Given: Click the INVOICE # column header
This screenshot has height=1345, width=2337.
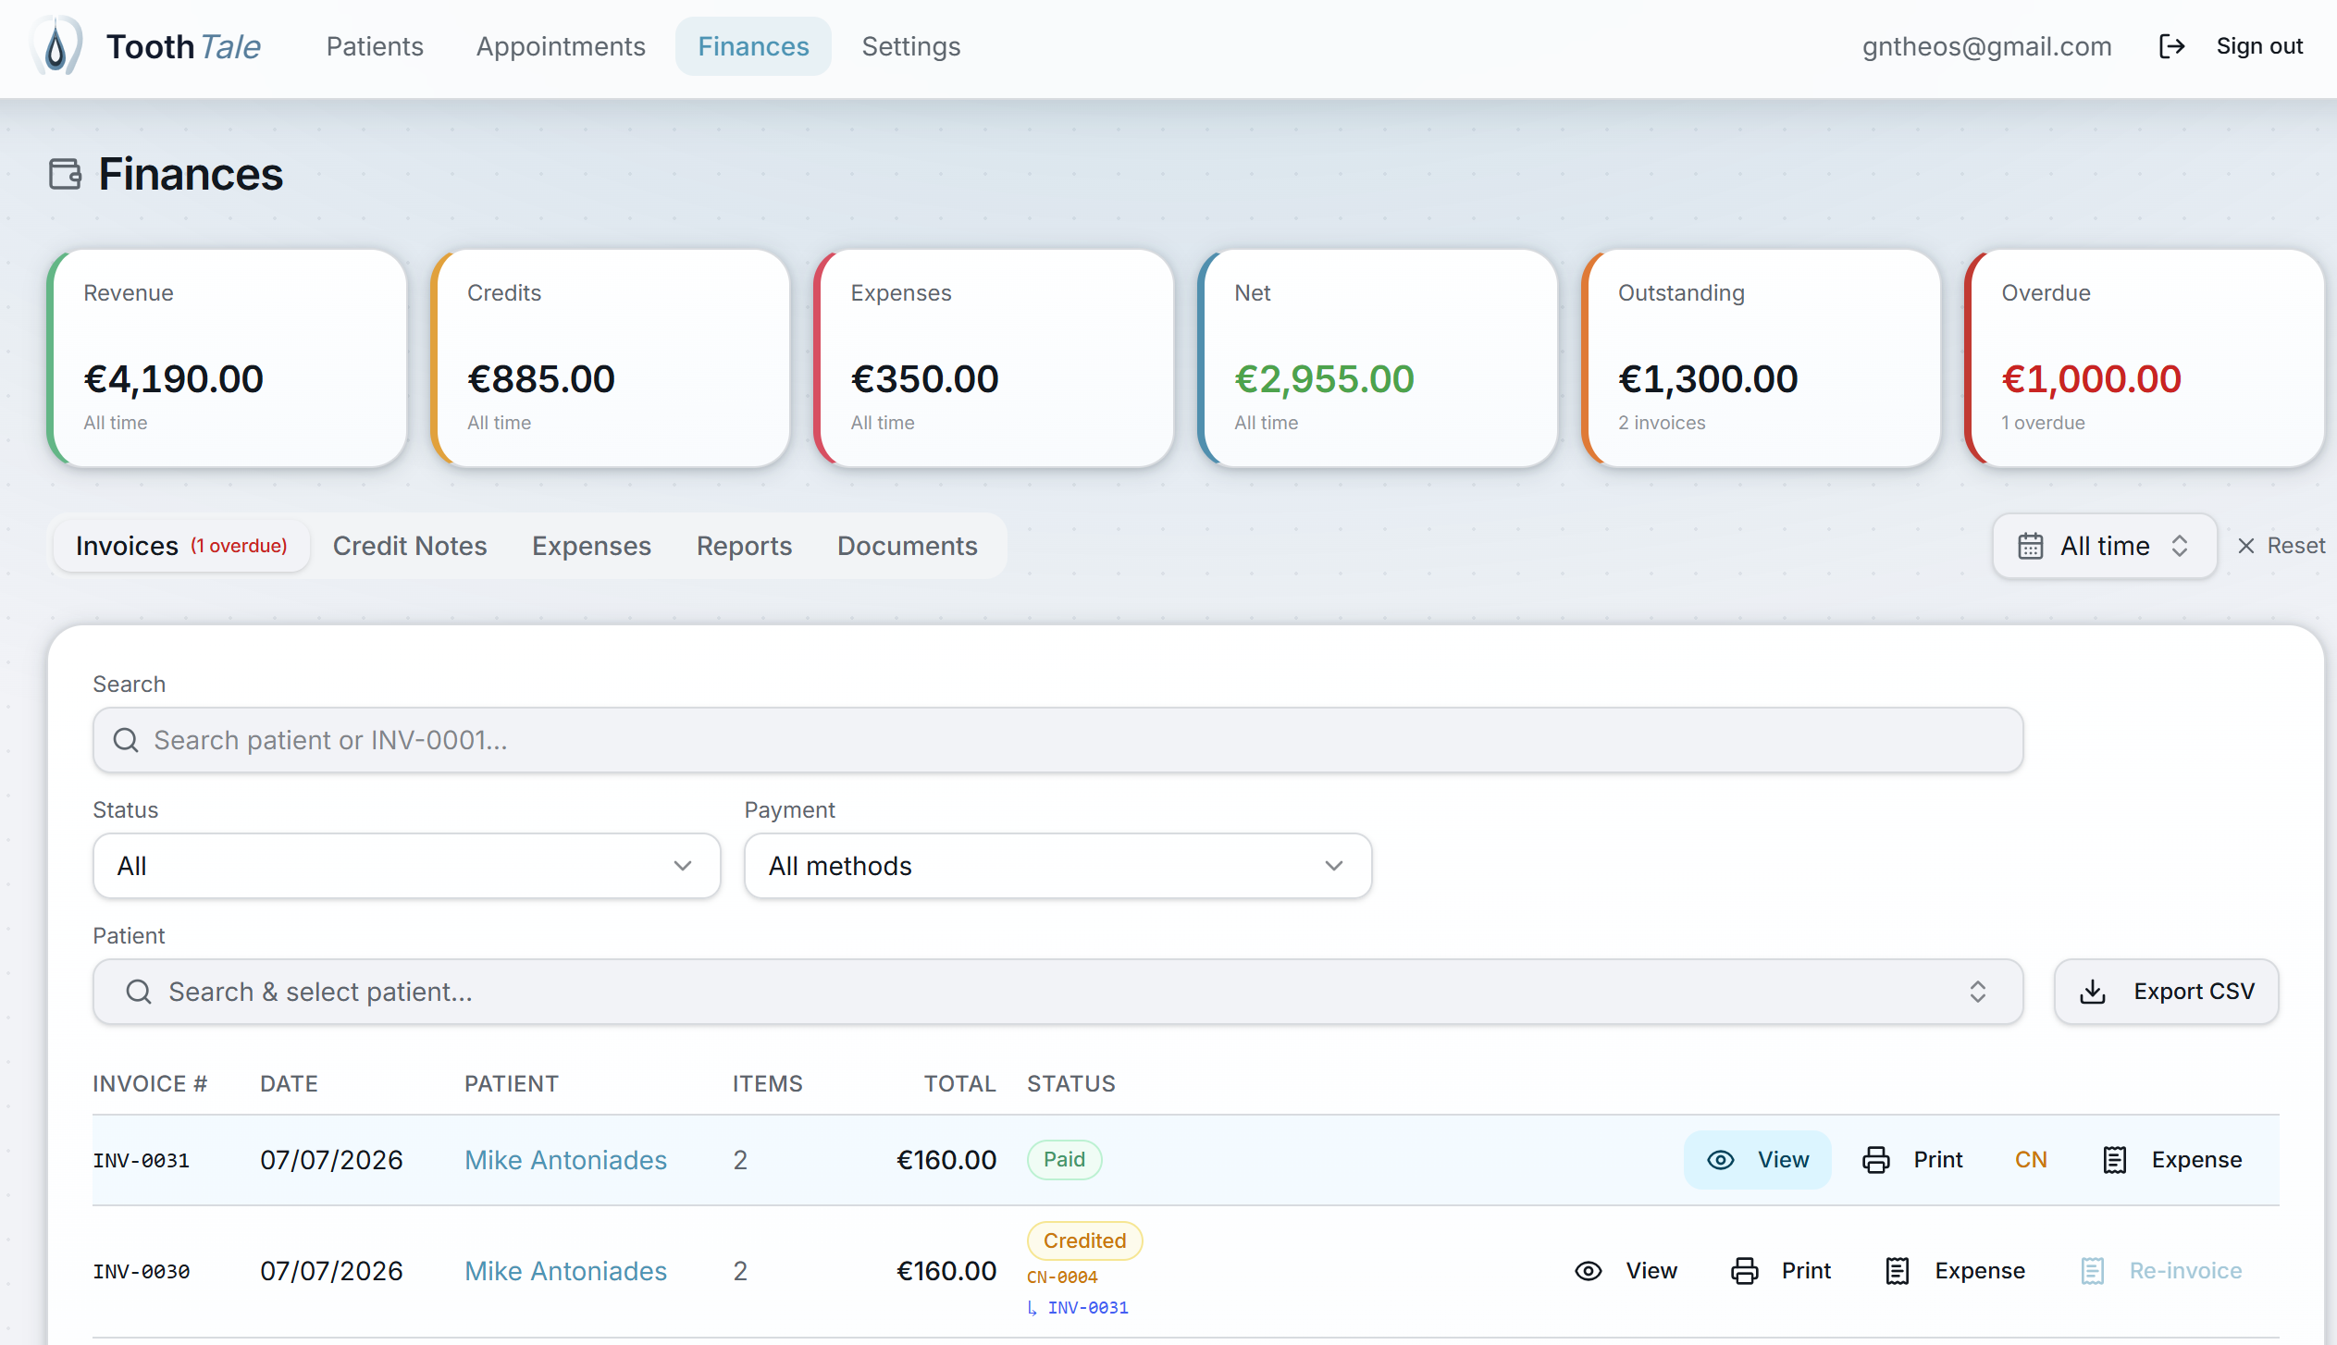Looking at the screenshot, I should pyautogui.click(x=150, y=1083).
